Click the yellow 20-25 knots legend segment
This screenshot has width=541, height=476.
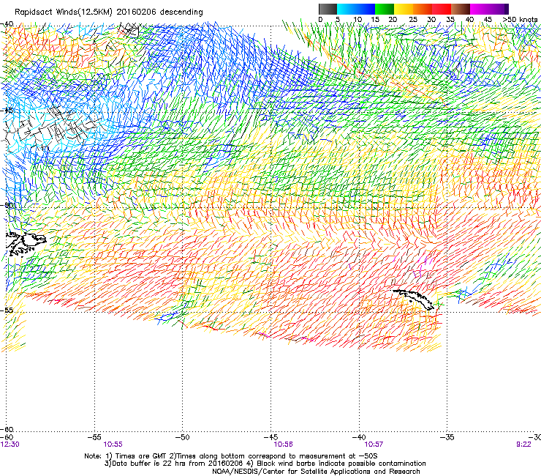404,9
